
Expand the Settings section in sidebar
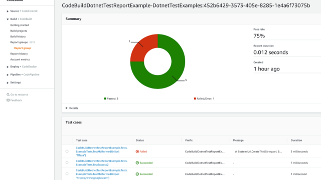point(8,82)
